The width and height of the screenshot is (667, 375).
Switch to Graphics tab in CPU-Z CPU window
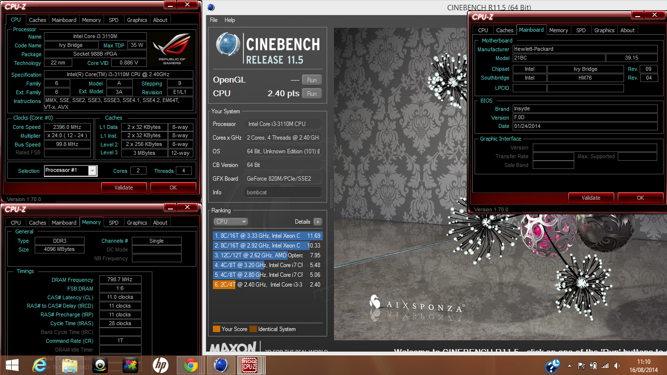137,20
